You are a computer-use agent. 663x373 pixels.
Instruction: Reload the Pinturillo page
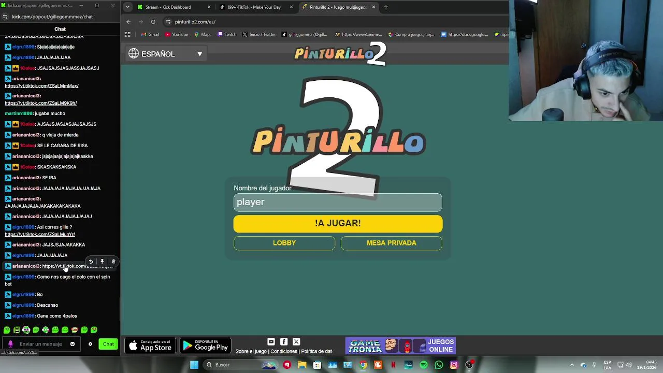(153, 22)
